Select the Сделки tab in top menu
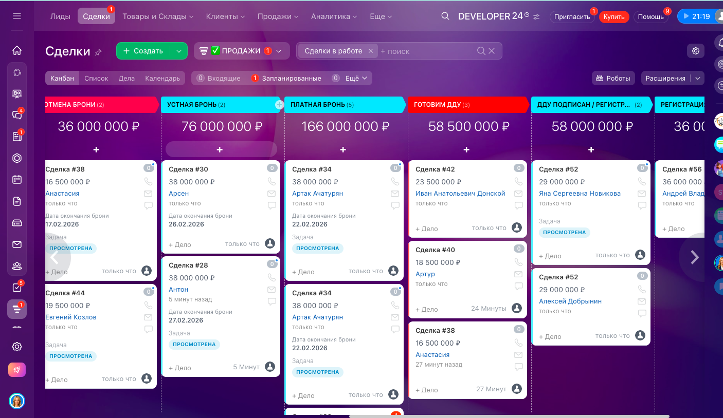This screenshot has height=418, width=723. click(x=96, y=16)
